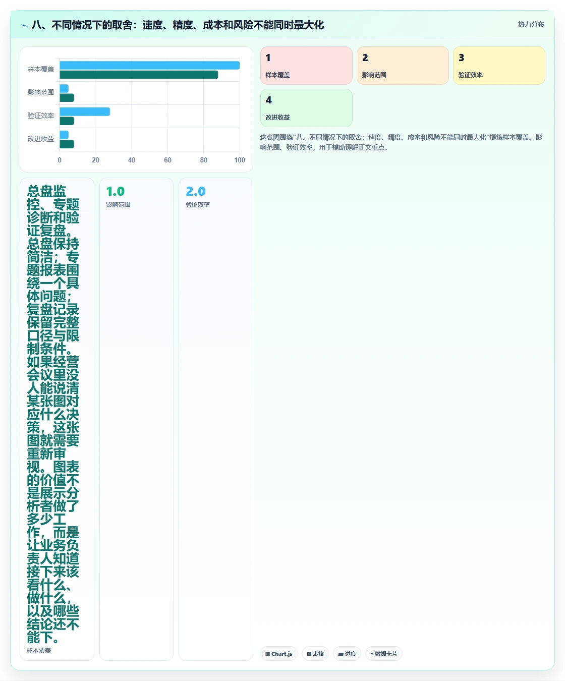Screen dimensions: 565x681
Task: Select the green card 4 改进收益
Action: point(306,108)
